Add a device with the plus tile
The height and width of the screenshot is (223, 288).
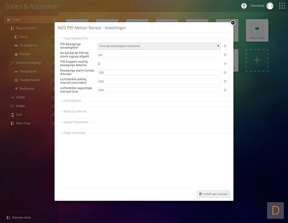[257, 60]
